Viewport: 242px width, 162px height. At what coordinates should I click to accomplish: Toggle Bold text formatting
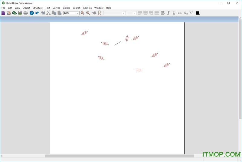point(163,13)
